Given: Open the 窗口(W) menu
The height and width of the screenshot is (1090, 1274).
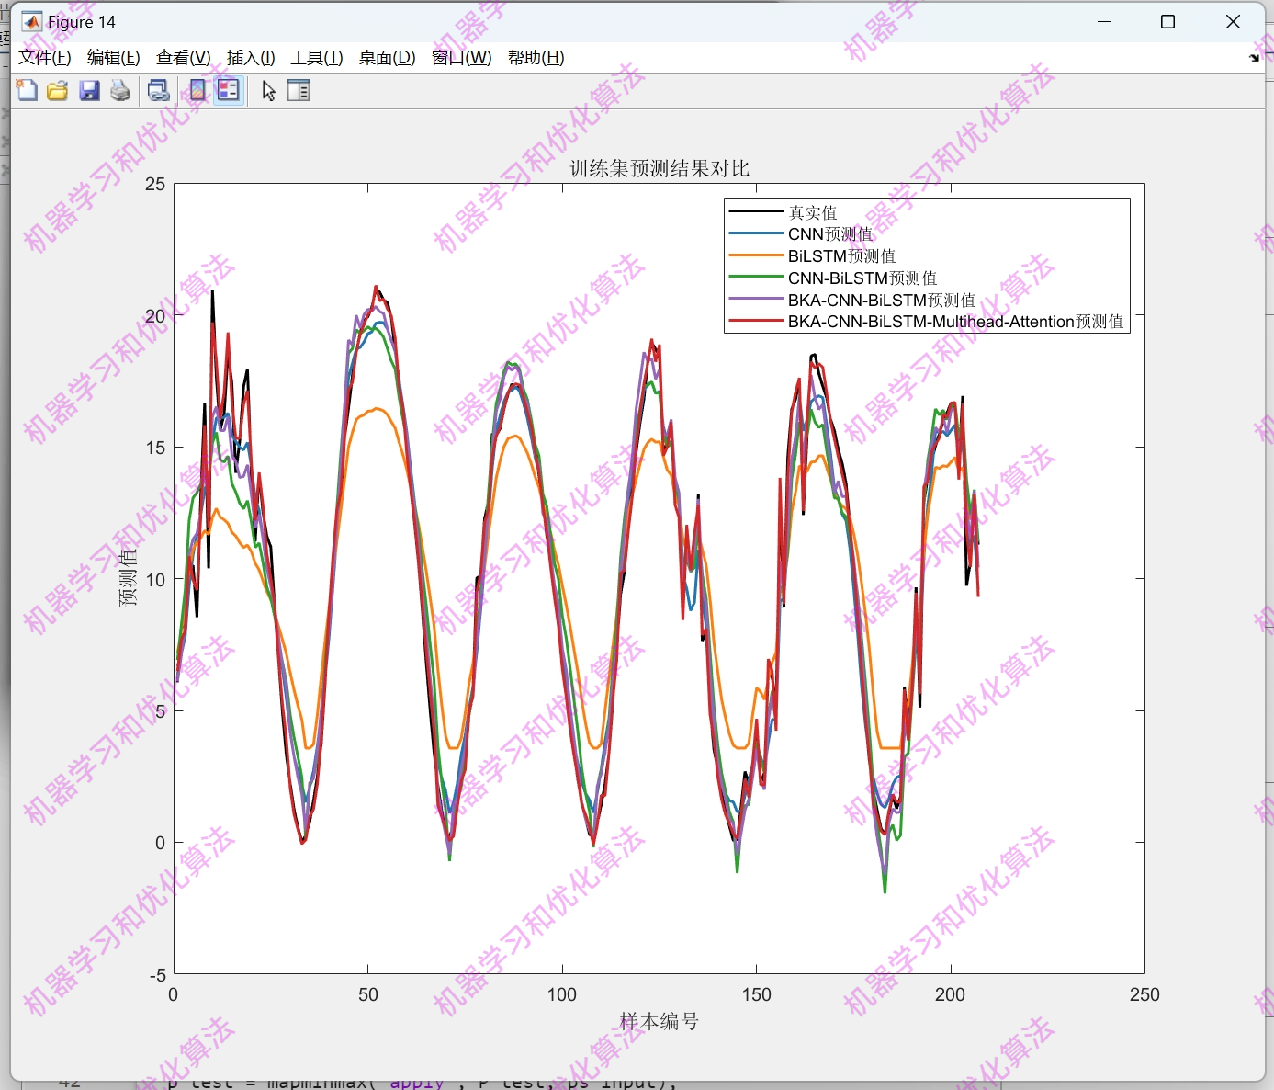Looking at the screenshot, I should click(462, 58).
